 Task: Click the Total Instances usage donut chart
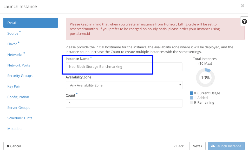pyautogui.click(x=205, y=78)
